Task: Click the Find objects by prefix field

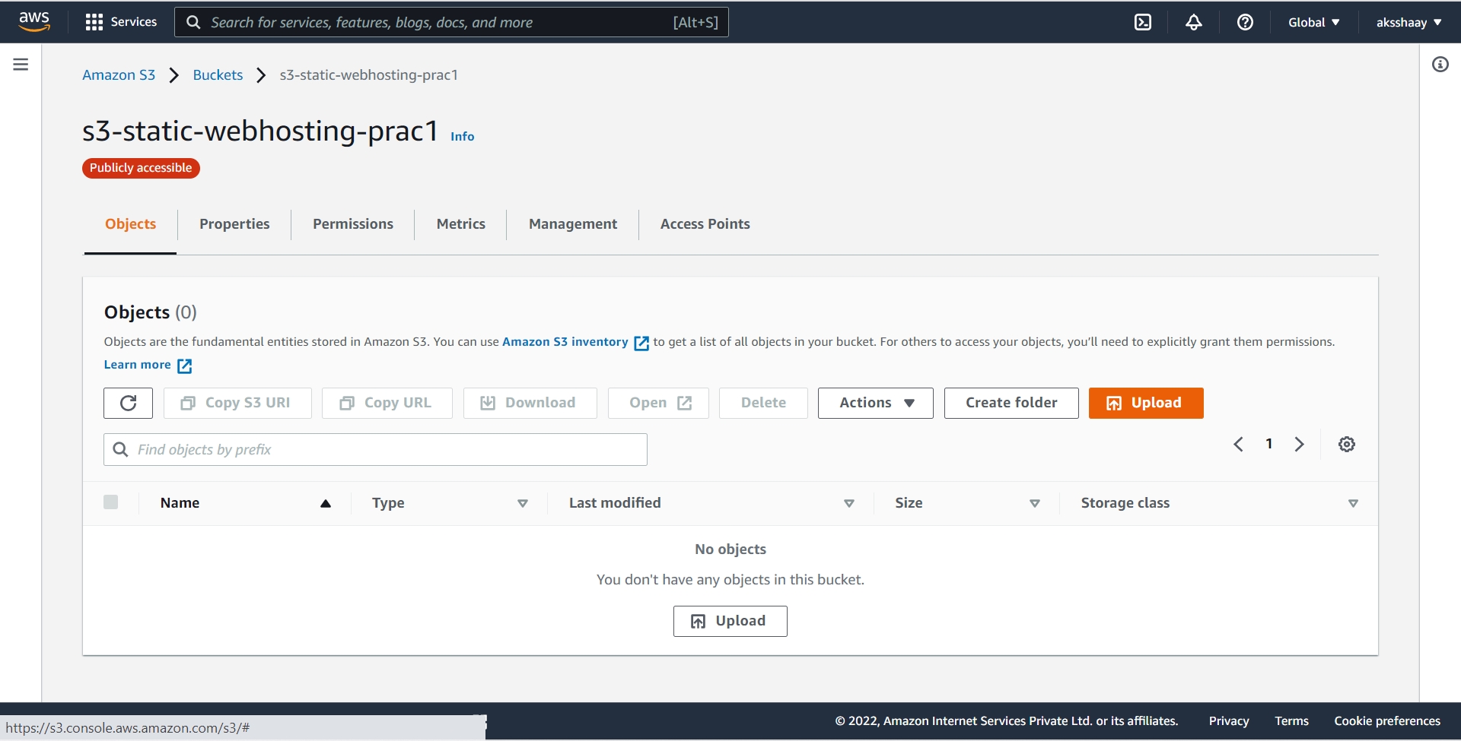Action: 374,449
